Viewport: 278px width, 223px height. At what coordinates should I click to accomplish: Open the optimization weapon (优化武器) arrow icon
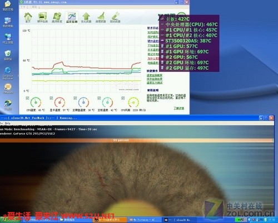point(86,18)
